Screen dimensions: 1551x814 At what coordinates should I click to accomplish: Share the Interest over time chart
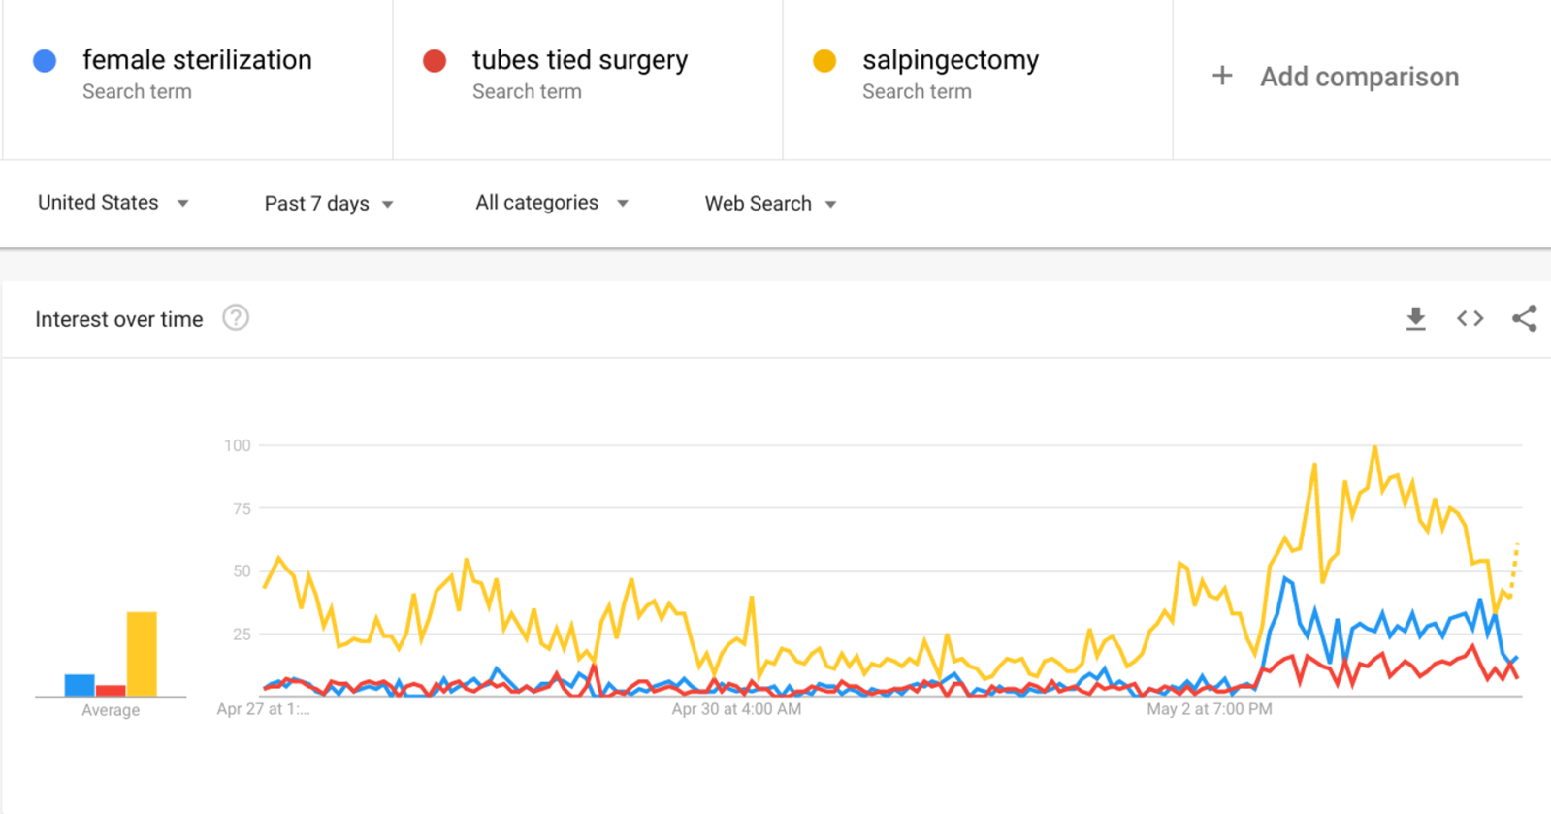click(1524, 318)
